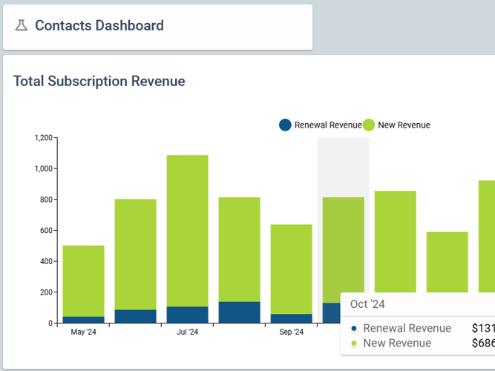Click the flask icon beside Contacts Dashboard
Image resolution: width=495 pixels, height=371 pixels.
21,26
